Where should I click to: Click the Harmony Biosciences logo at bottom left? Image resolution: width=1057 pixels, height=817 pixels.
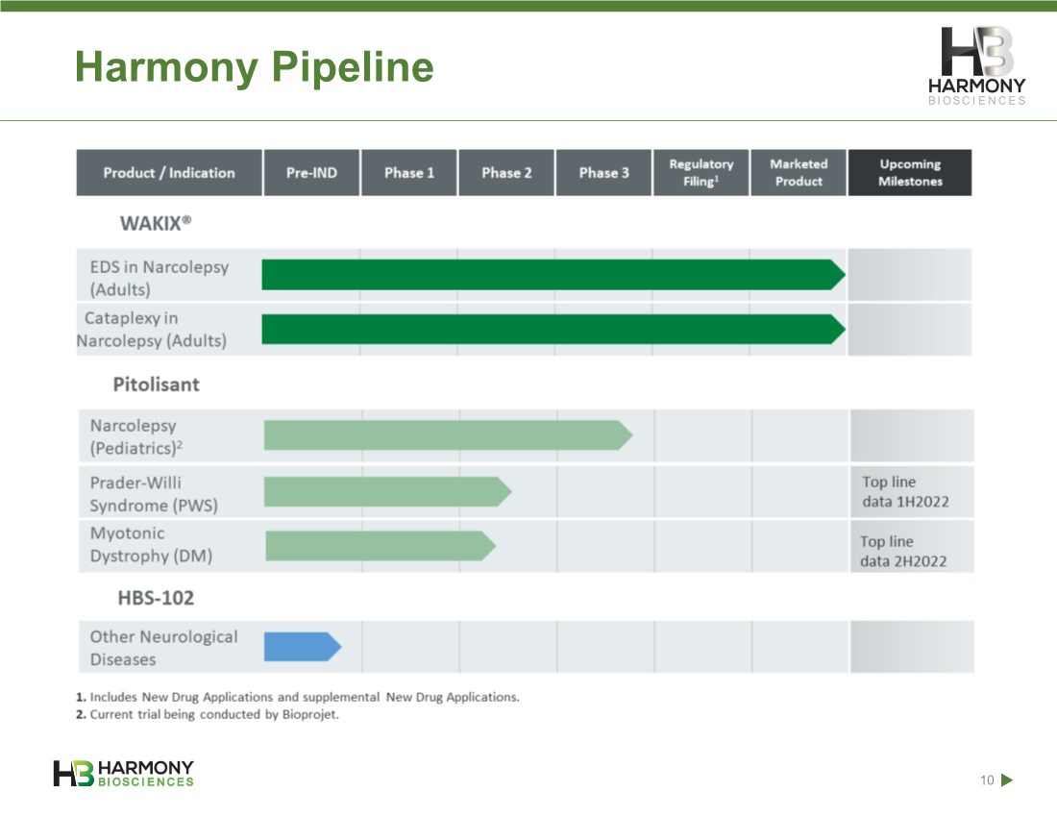(x=123, y=773)
